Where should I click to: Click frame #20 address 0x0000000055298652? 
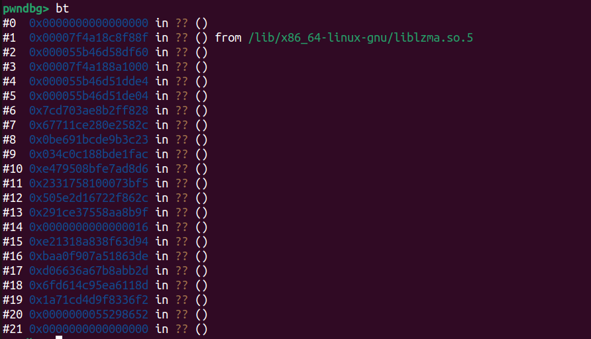coord(89,314)
